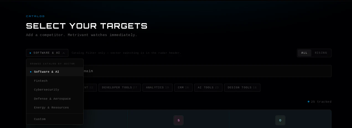
Task: Click the pink S company icon
Action: pos(178,120)
